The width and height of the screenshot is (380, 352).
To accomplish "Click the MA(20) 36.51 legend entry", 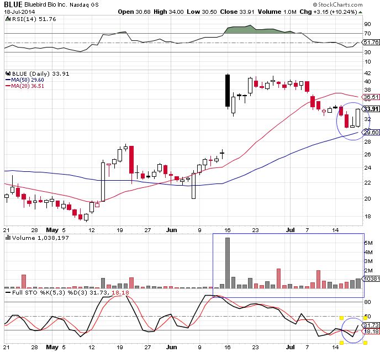I will (25, 86).
